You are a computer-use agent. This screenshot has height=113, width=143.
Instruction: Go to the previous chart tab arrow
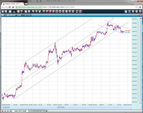(5, 111)
